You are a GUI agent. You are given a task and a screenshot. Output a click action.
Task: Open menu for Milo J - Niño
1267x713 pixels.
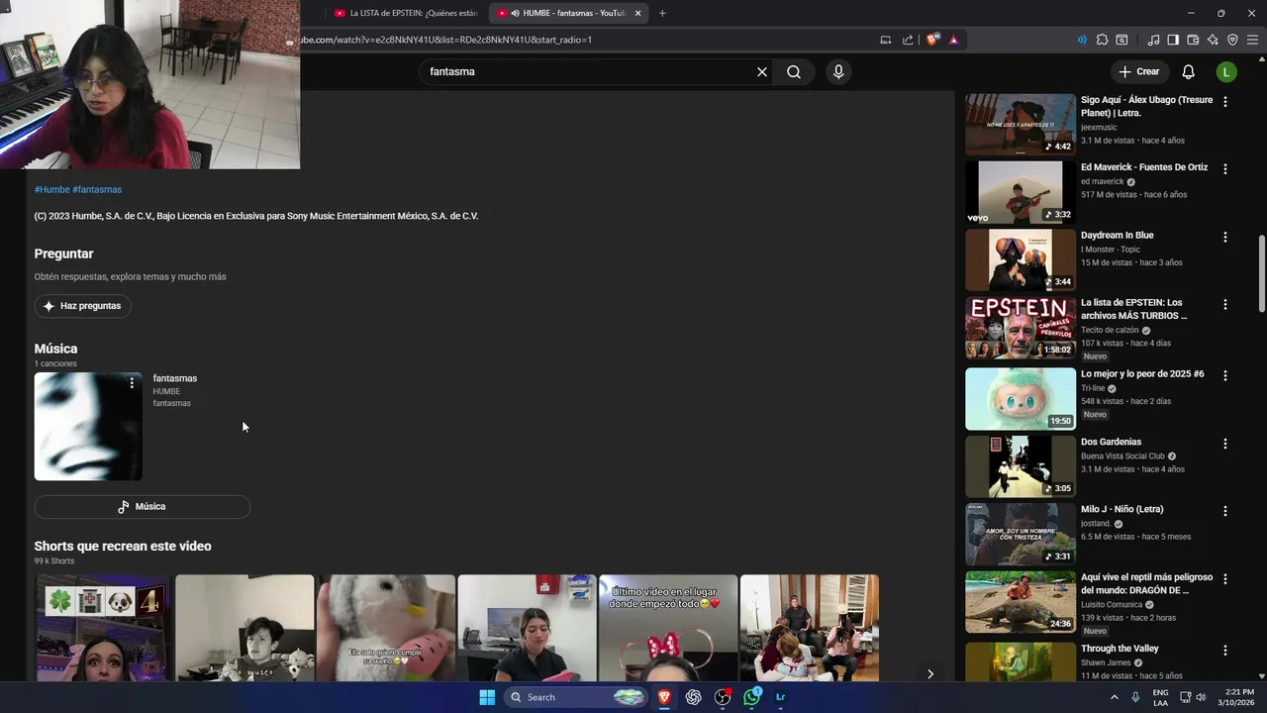[x=1225, y=511]
